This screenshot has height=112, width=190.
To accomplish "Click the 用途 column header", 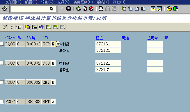I will [125, 38].
